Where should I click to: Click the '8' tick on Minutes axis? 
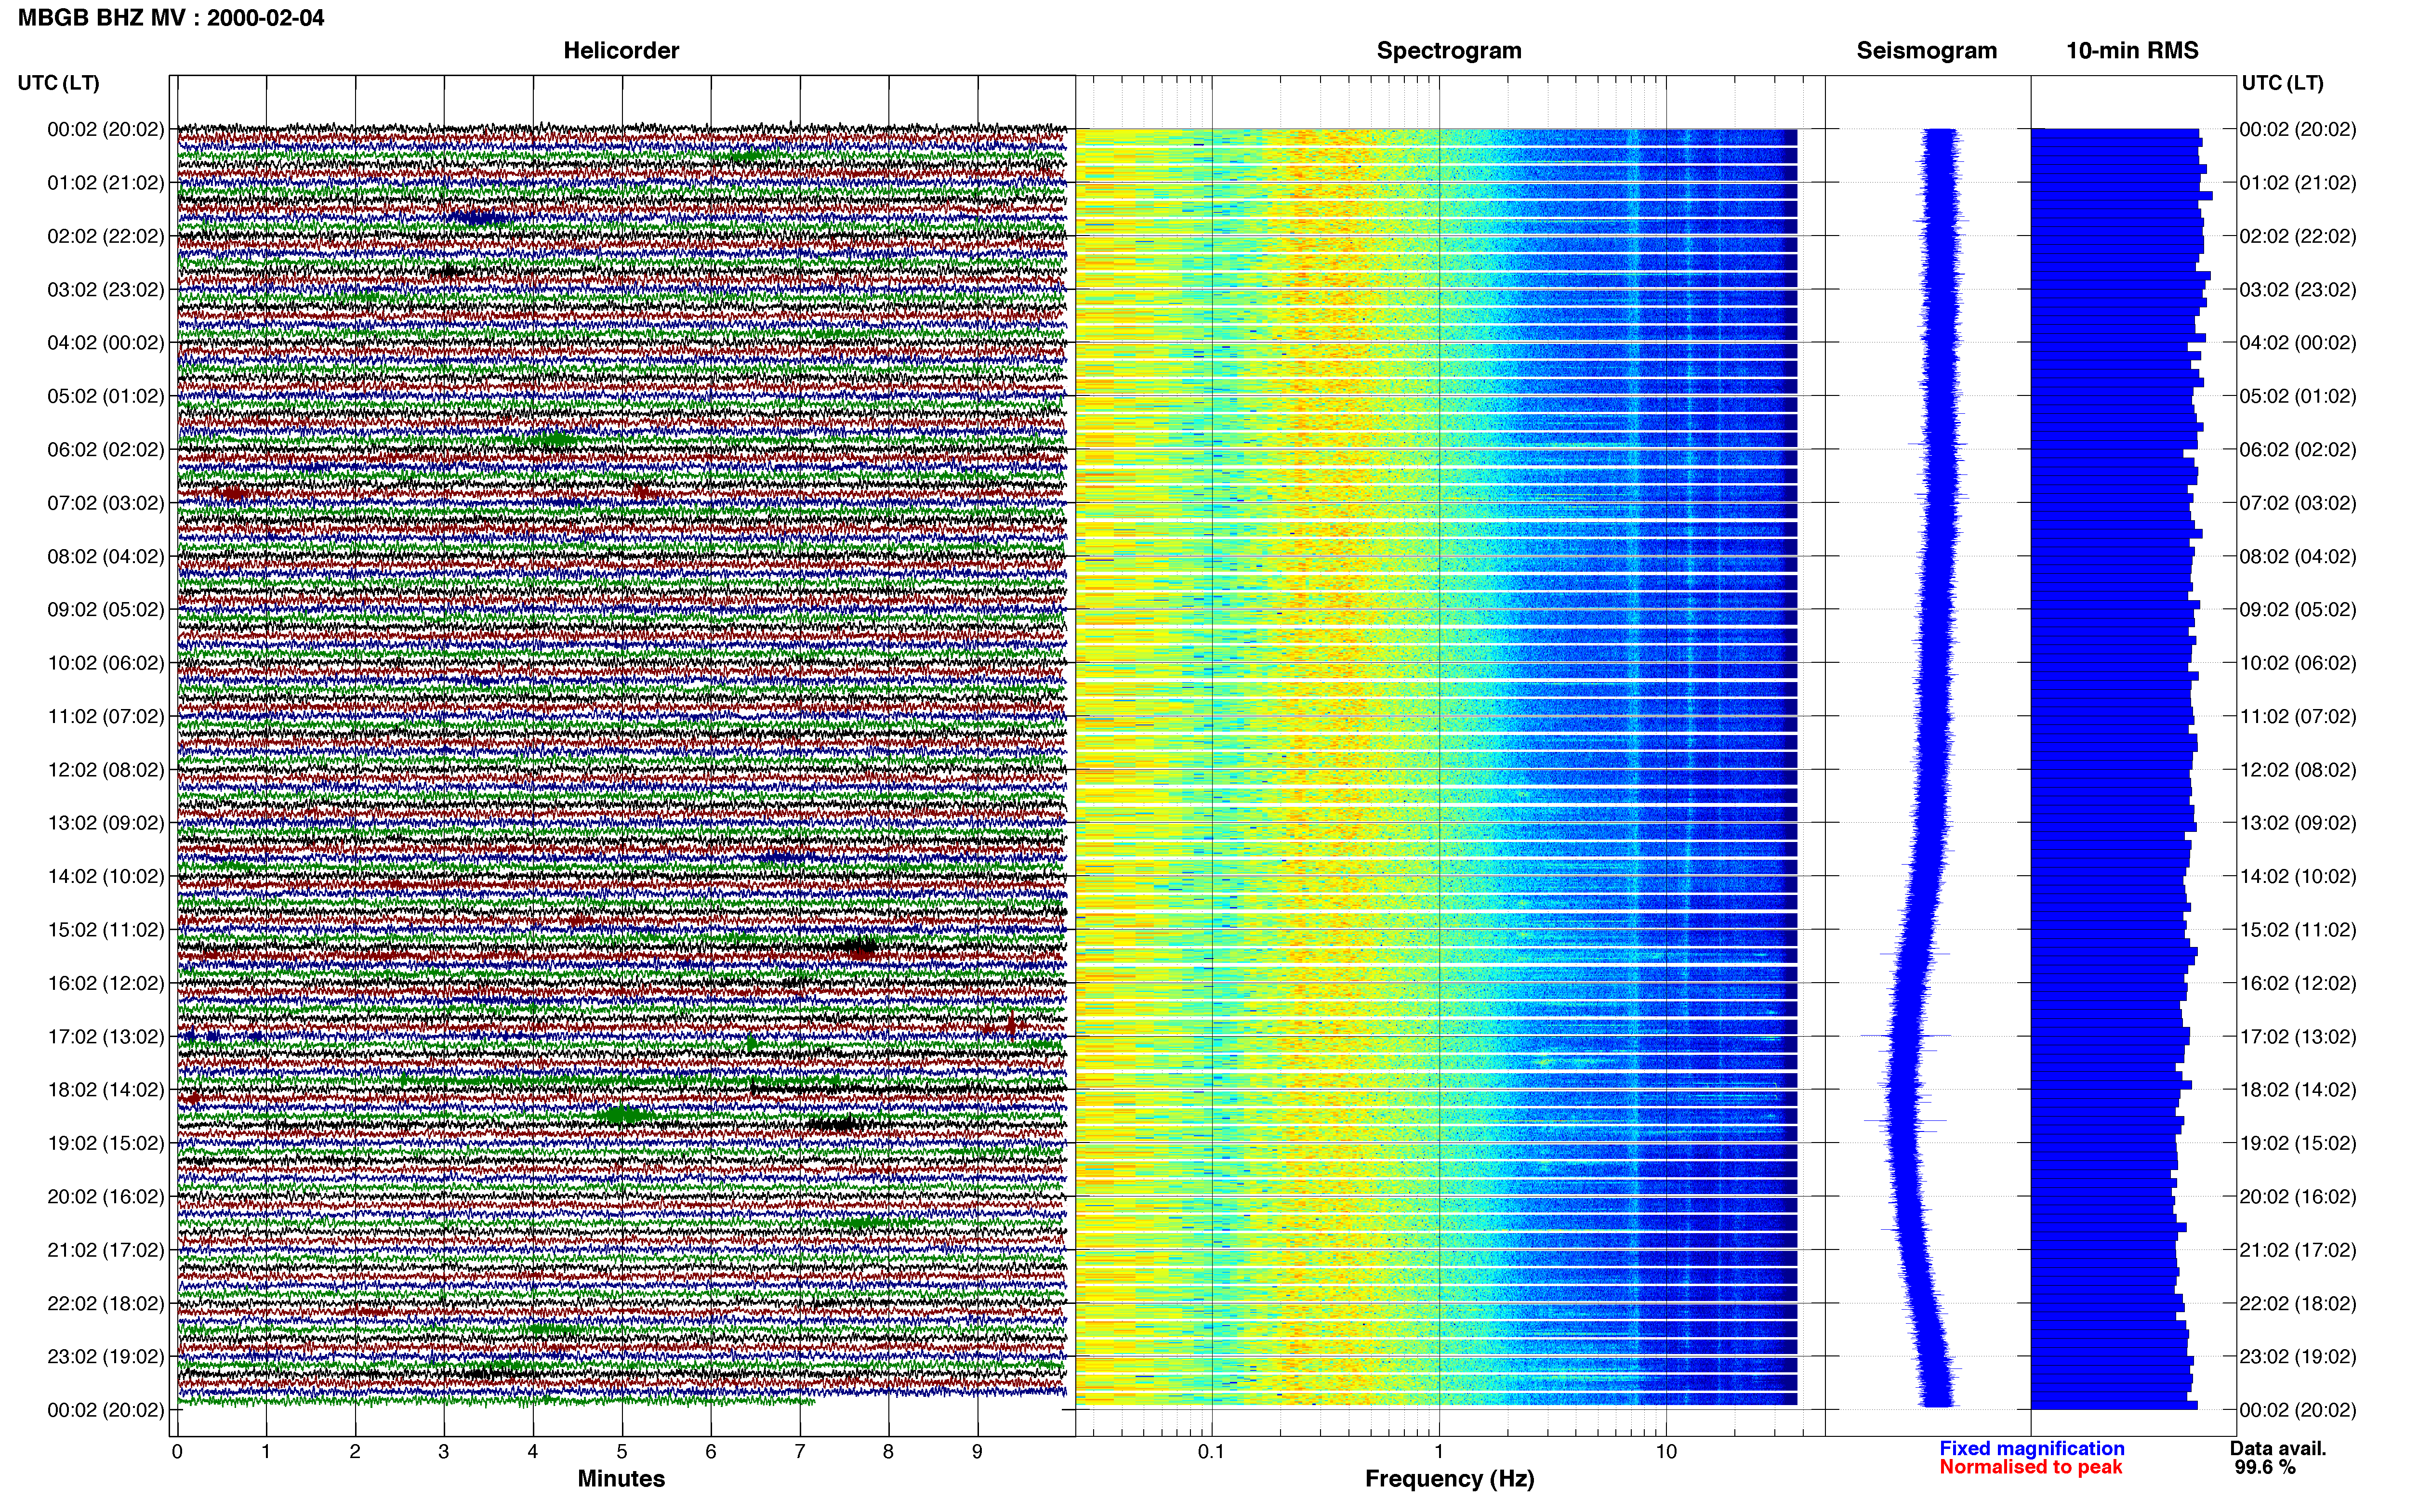[888, 1452]
